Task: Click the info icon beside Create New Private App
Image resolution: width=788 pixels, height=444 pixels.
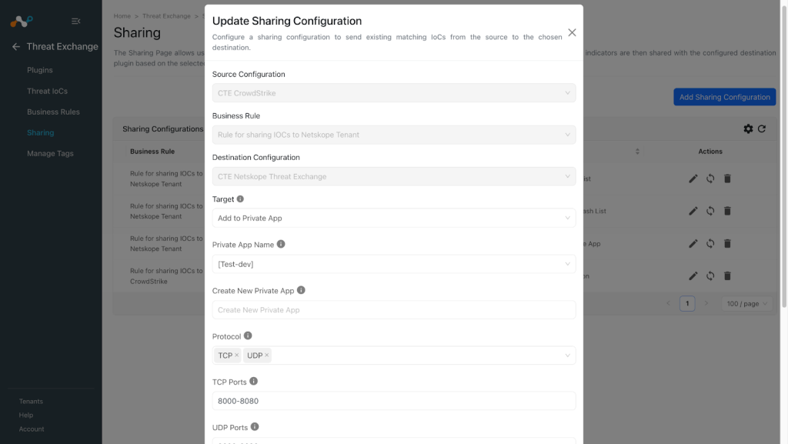Action: point(301,290)
